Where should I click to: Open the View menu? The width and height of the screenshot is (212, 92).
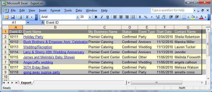(x=32, y=10)
